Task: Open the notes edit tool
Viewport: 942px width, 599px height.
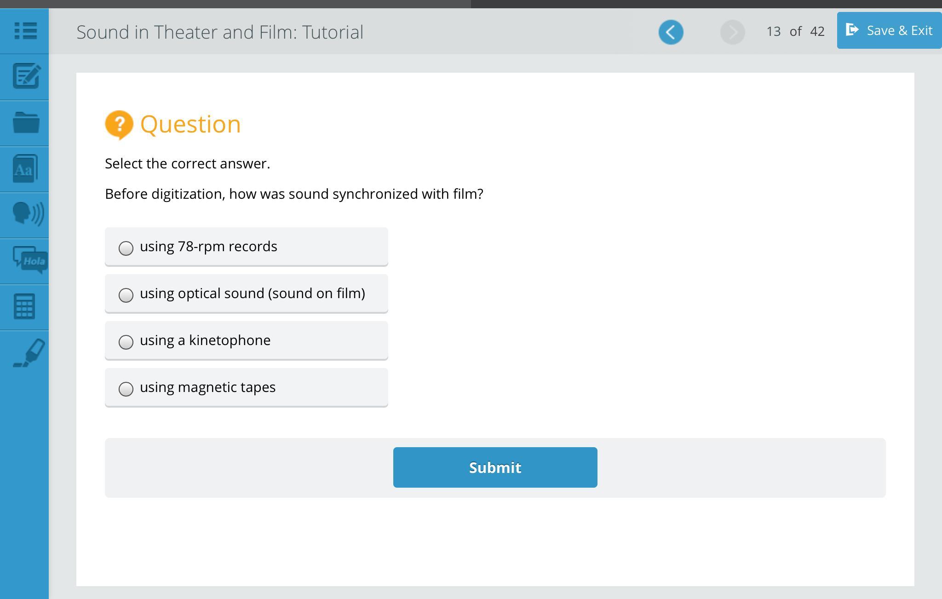Action: coord(26,76)
